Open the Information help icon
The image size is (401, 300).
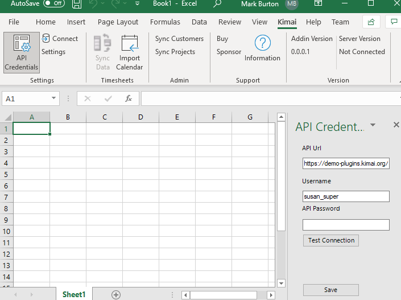click(262, 43)
